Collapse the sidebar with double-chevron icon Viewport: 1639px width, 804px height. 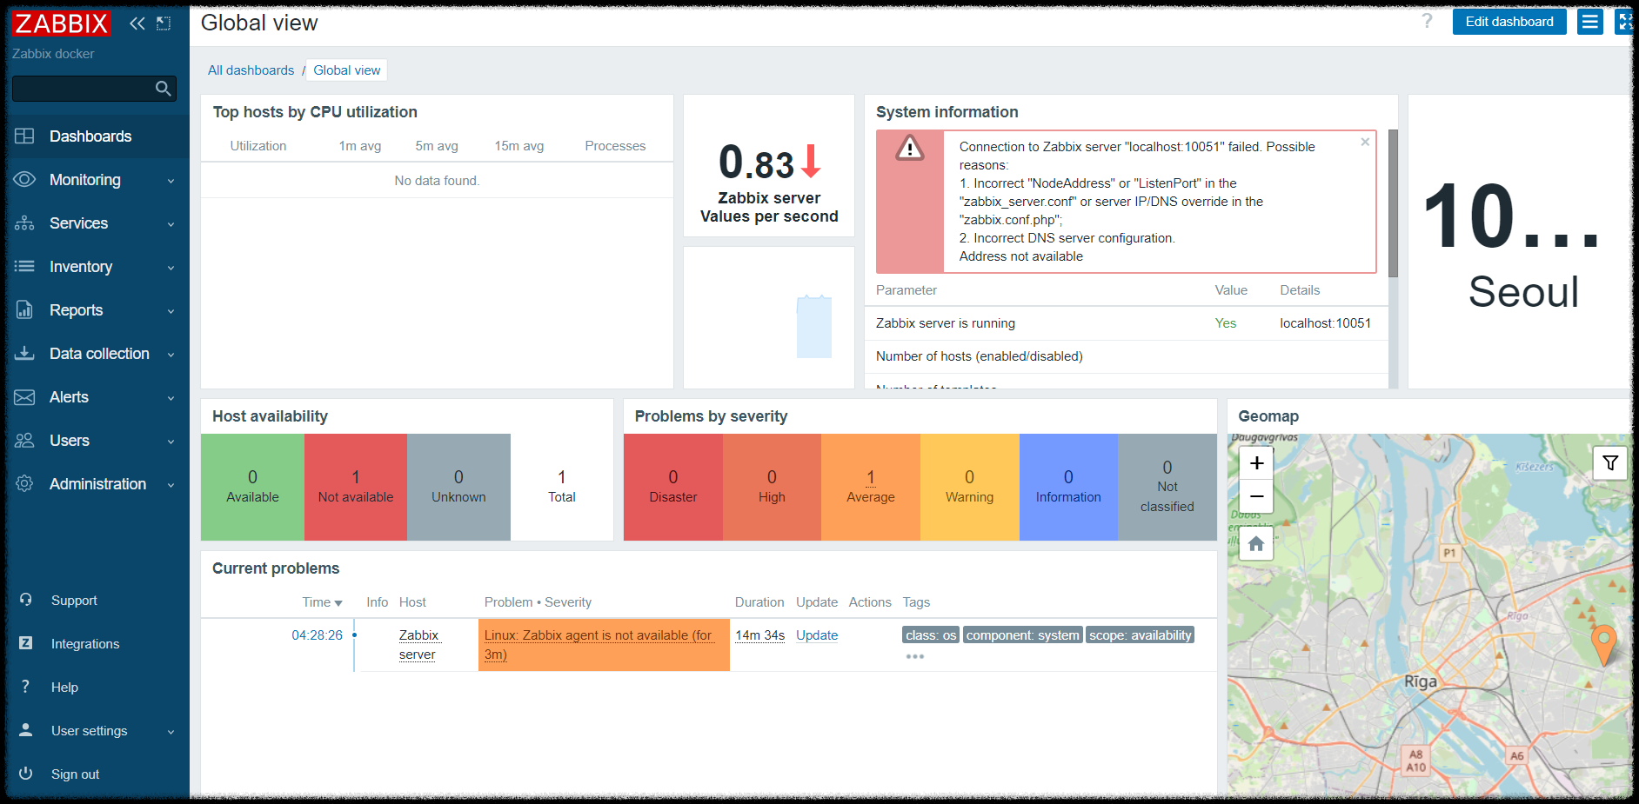[137, 23]
